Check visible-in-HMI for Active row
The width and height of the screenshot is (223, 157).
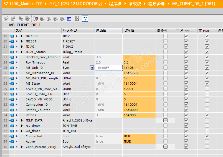(x=207, y=141)
